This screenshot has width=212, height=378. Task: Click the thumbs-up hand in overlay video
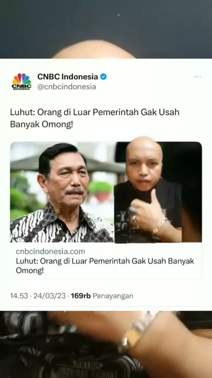pos(147,210)
